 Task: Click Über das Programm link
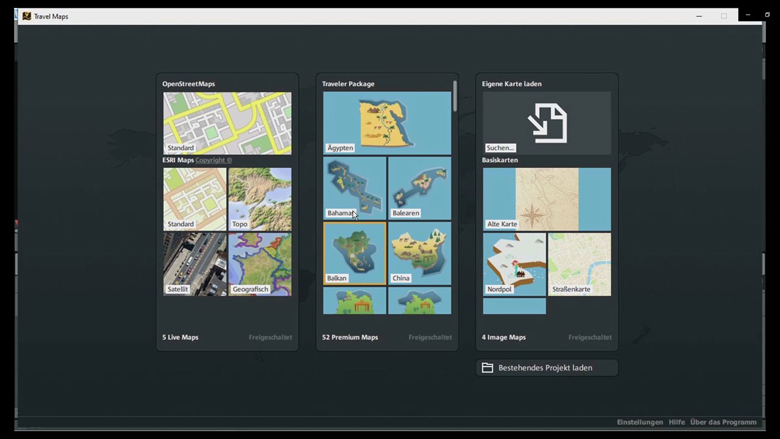pyautogui.click(x=723, y=422)
